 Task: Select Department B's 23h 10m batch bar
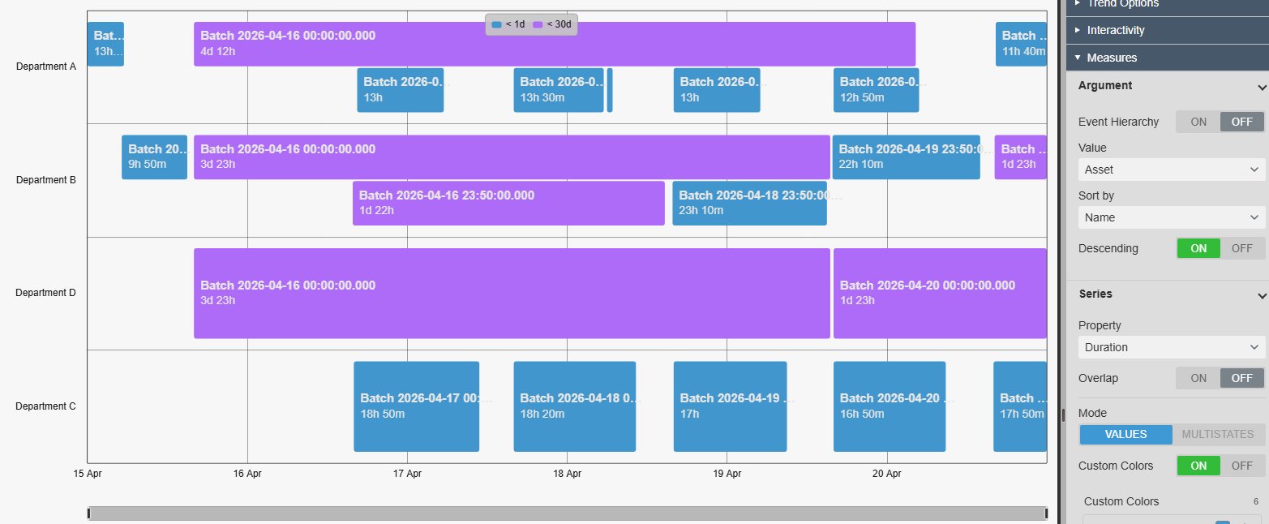(750, 203)
